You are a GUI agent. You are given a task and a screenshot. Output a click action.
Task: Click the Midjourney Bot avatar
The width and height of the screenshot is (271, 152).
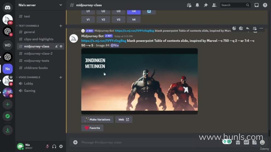tap(74, 39)
